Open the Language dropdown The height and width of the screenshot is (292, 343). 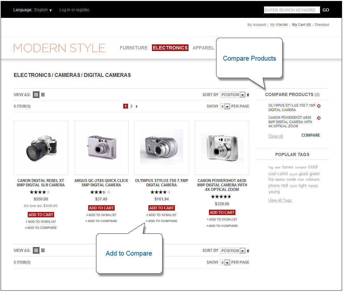43,10
